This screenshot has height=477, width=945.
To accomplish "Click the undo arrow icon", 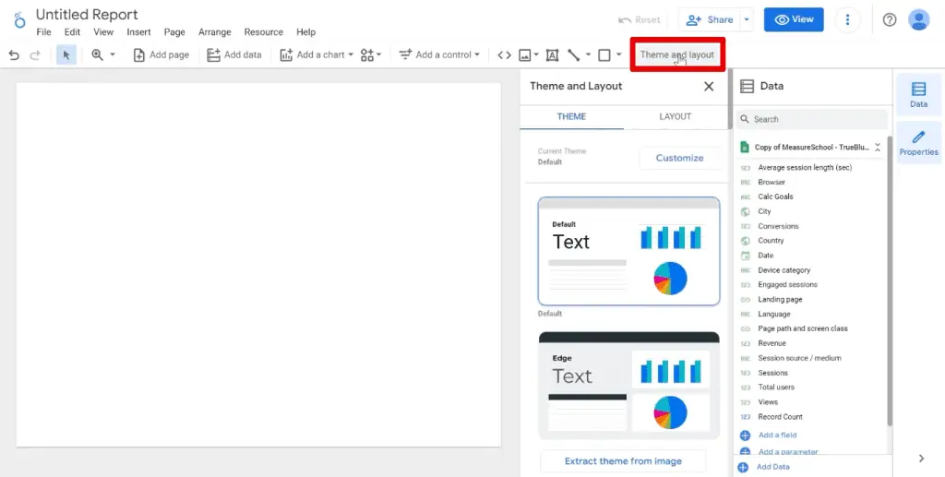I will (x=14, y=54).
